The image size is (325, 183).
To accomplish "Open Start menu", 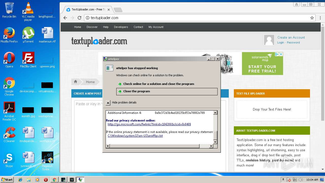I will 7,180.
